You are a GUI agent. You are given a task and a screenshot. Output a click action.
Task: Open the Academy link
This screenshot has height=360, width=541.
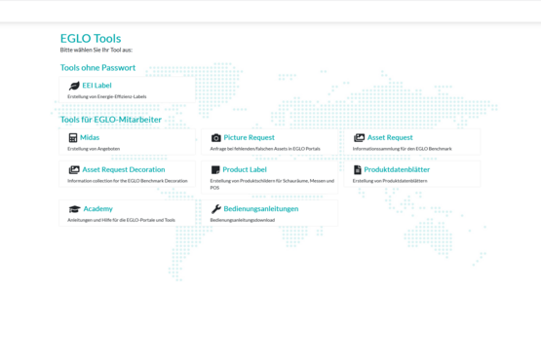98,209
